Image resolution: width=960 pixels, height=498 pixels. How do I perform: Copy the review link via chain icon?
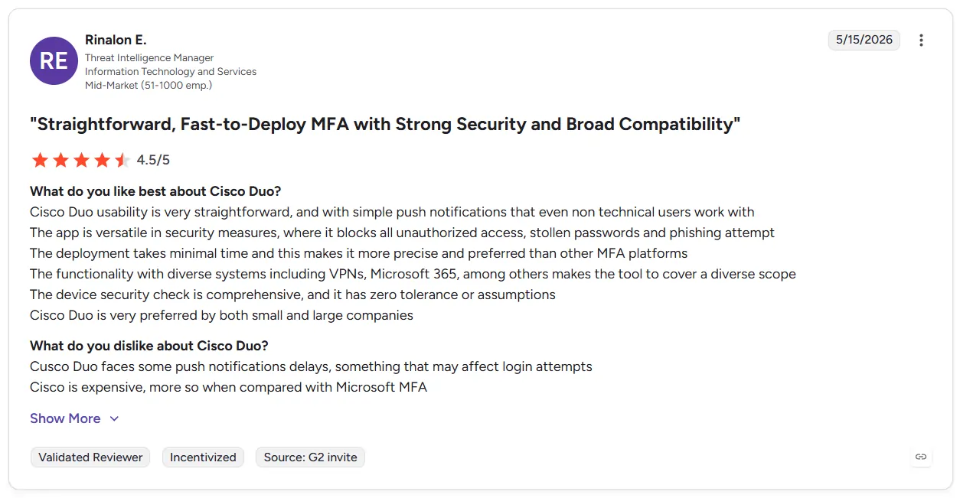coord(921,457)
